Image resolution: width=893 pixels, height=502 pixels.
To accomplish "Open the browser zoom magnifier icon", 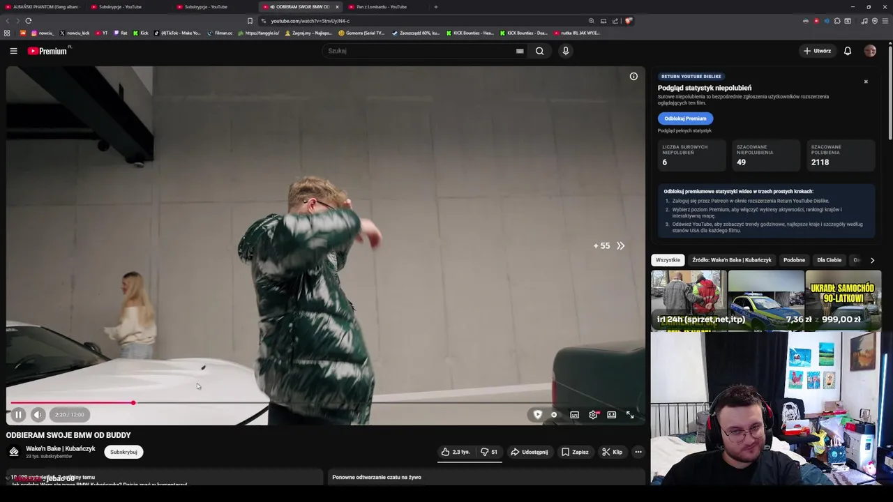I will pos(592,21).
